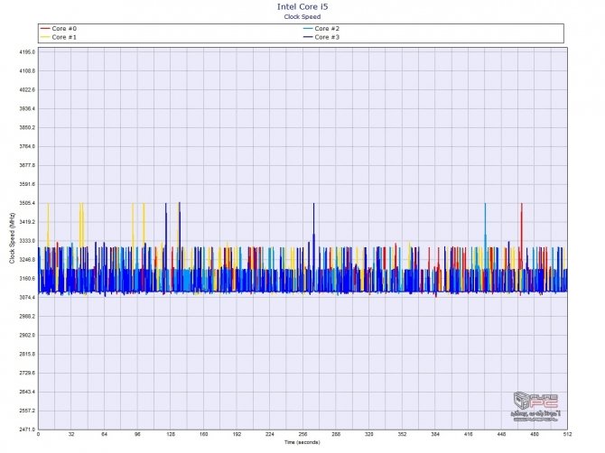Click the 32 tick on time axis
Viewport: 605px width, 453px height.
[71, 434]
